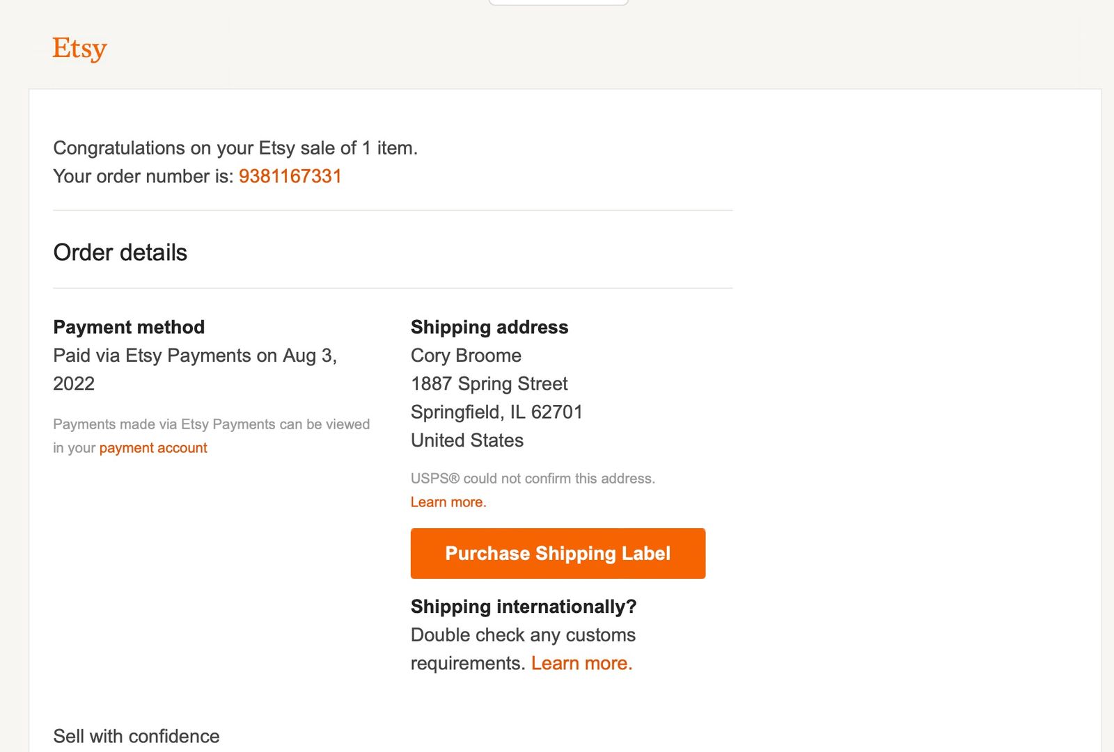Screen dimensions: 1114x752
Task: Select the recipient name Cory Broome
Action: coord(465,355)
